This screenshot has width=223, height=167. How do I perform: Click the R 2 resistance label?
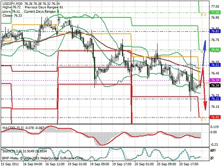203,15
